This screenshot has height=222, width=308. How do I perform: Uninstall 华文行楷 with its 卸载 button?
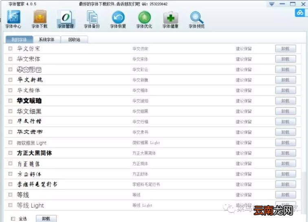[x=286, y=122]
